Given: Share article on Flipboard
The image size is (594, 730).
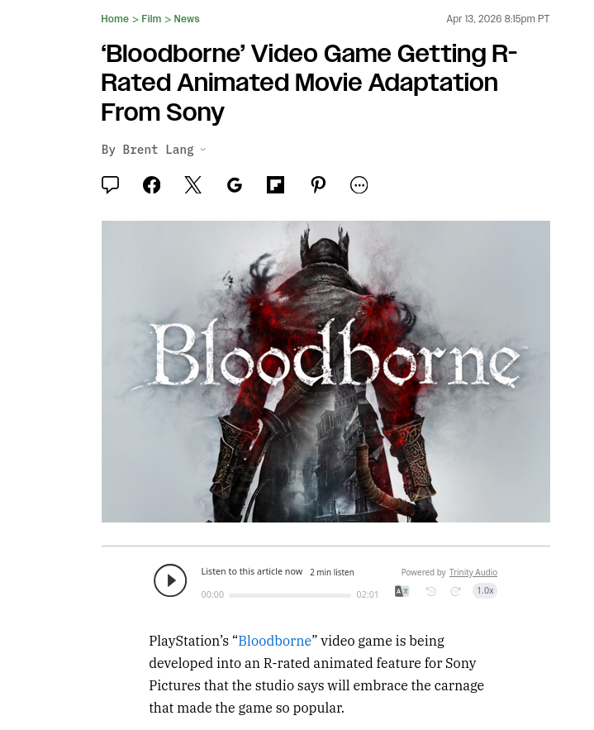Looking at the screenshot, I should [x=275, y=185].
